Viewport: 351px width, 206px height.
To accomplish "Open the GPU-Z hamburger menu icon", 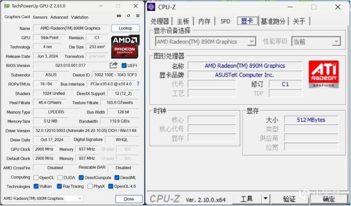I will pos(138,16).
